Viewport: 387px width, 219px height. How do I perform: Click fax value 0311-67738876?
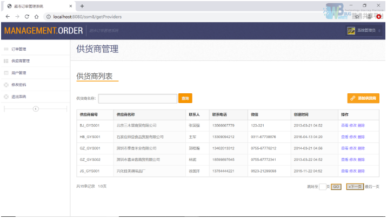pos(263,137)
